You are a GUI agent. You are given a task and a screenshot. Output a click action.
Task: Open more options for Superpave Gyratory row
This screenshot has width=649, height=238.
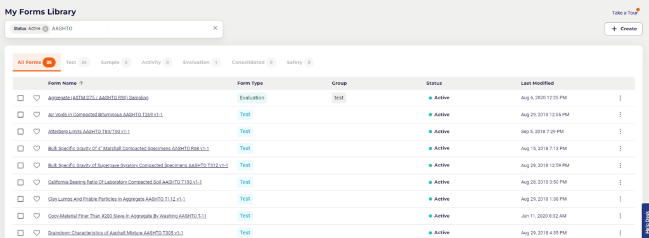click(x=620, y=165)
